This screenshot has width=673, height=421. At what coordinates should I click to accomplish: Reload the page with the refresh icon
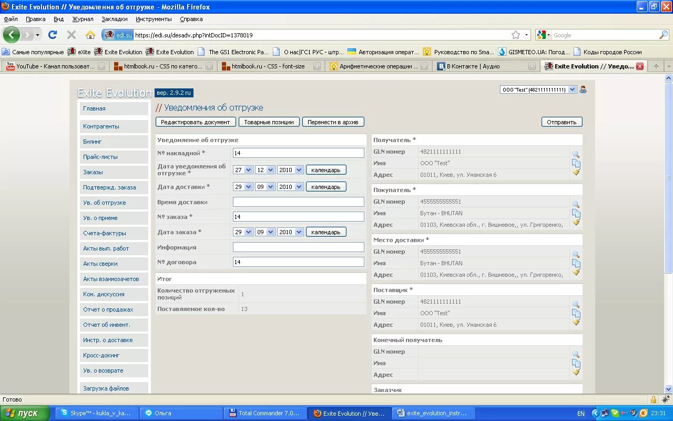[x=53, y=35]
